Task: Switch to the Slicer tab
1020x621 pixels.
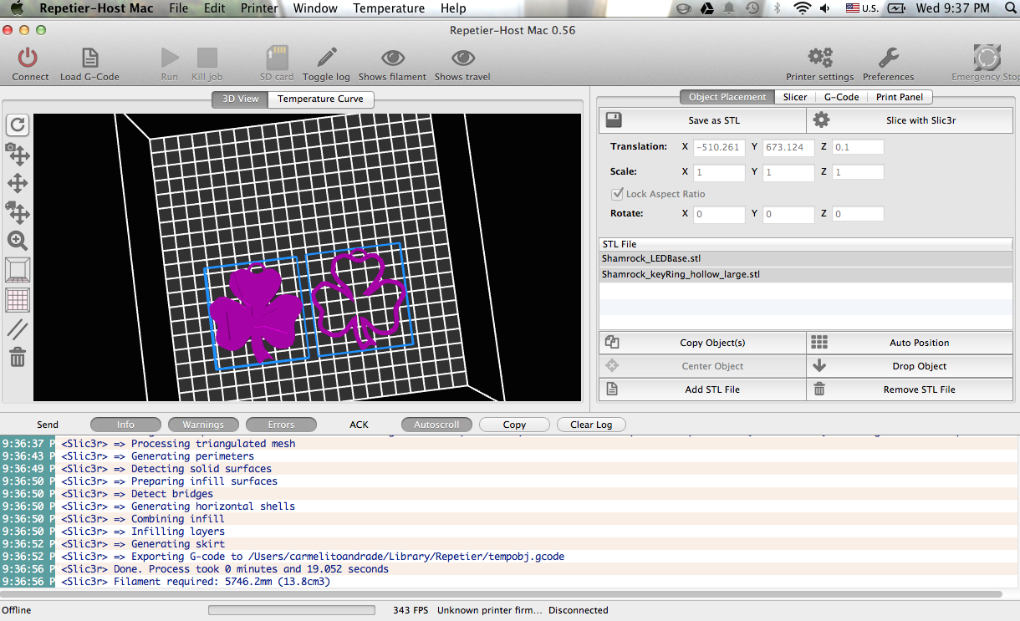Action: coord(795,97)
